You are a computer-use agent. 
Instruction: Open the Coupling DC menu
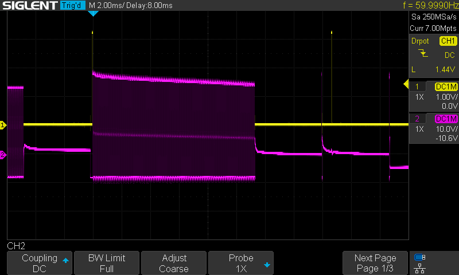tap(40, 263)
